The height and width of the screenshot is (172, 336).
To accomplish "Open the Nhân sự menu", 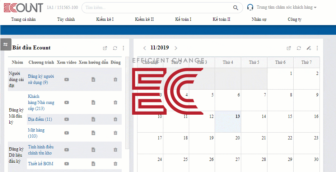I will point(259,19).
